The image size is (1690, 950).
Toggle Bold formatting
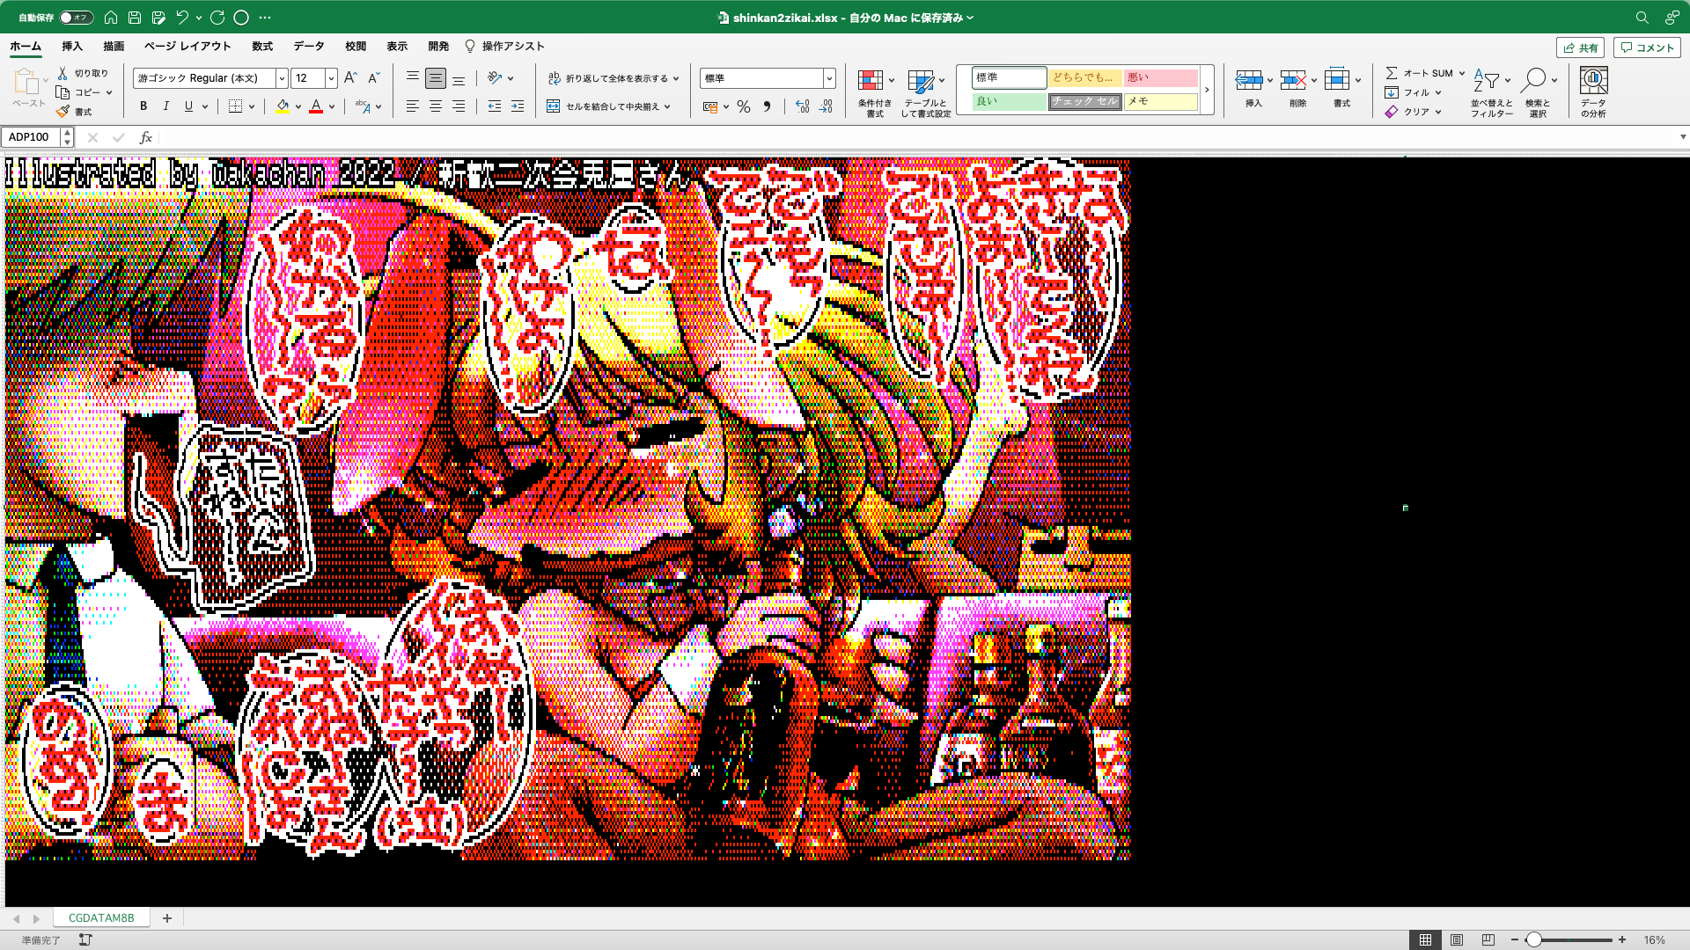[143, 106]
